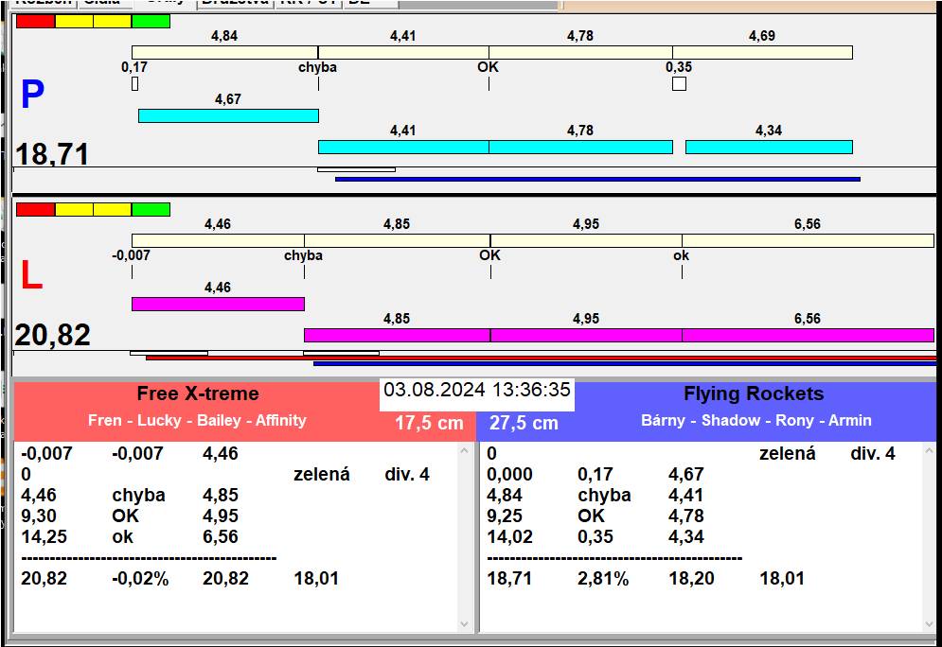Click the long blue line under lane P
The width and height of the screenshot is (942, 647).
coord(597,179)
